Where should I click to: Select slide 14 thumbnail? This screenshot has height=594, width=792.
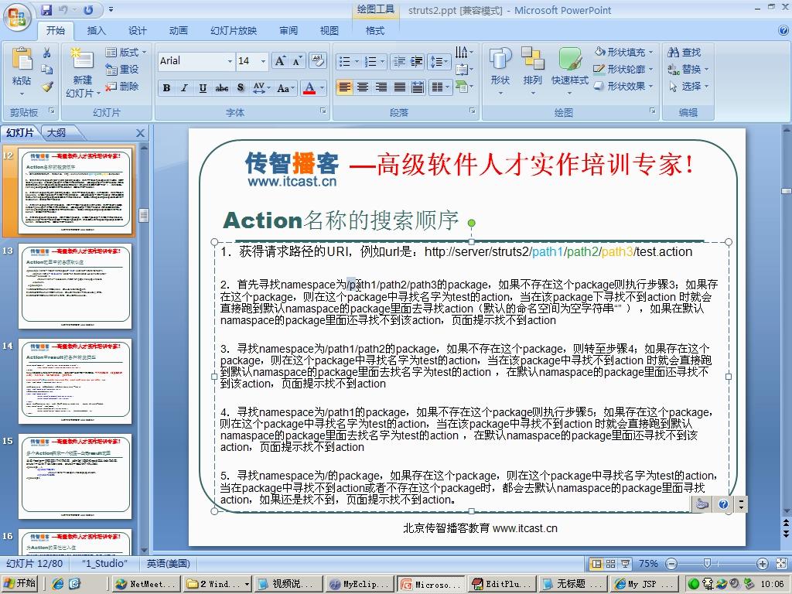(x=75, y=381)
